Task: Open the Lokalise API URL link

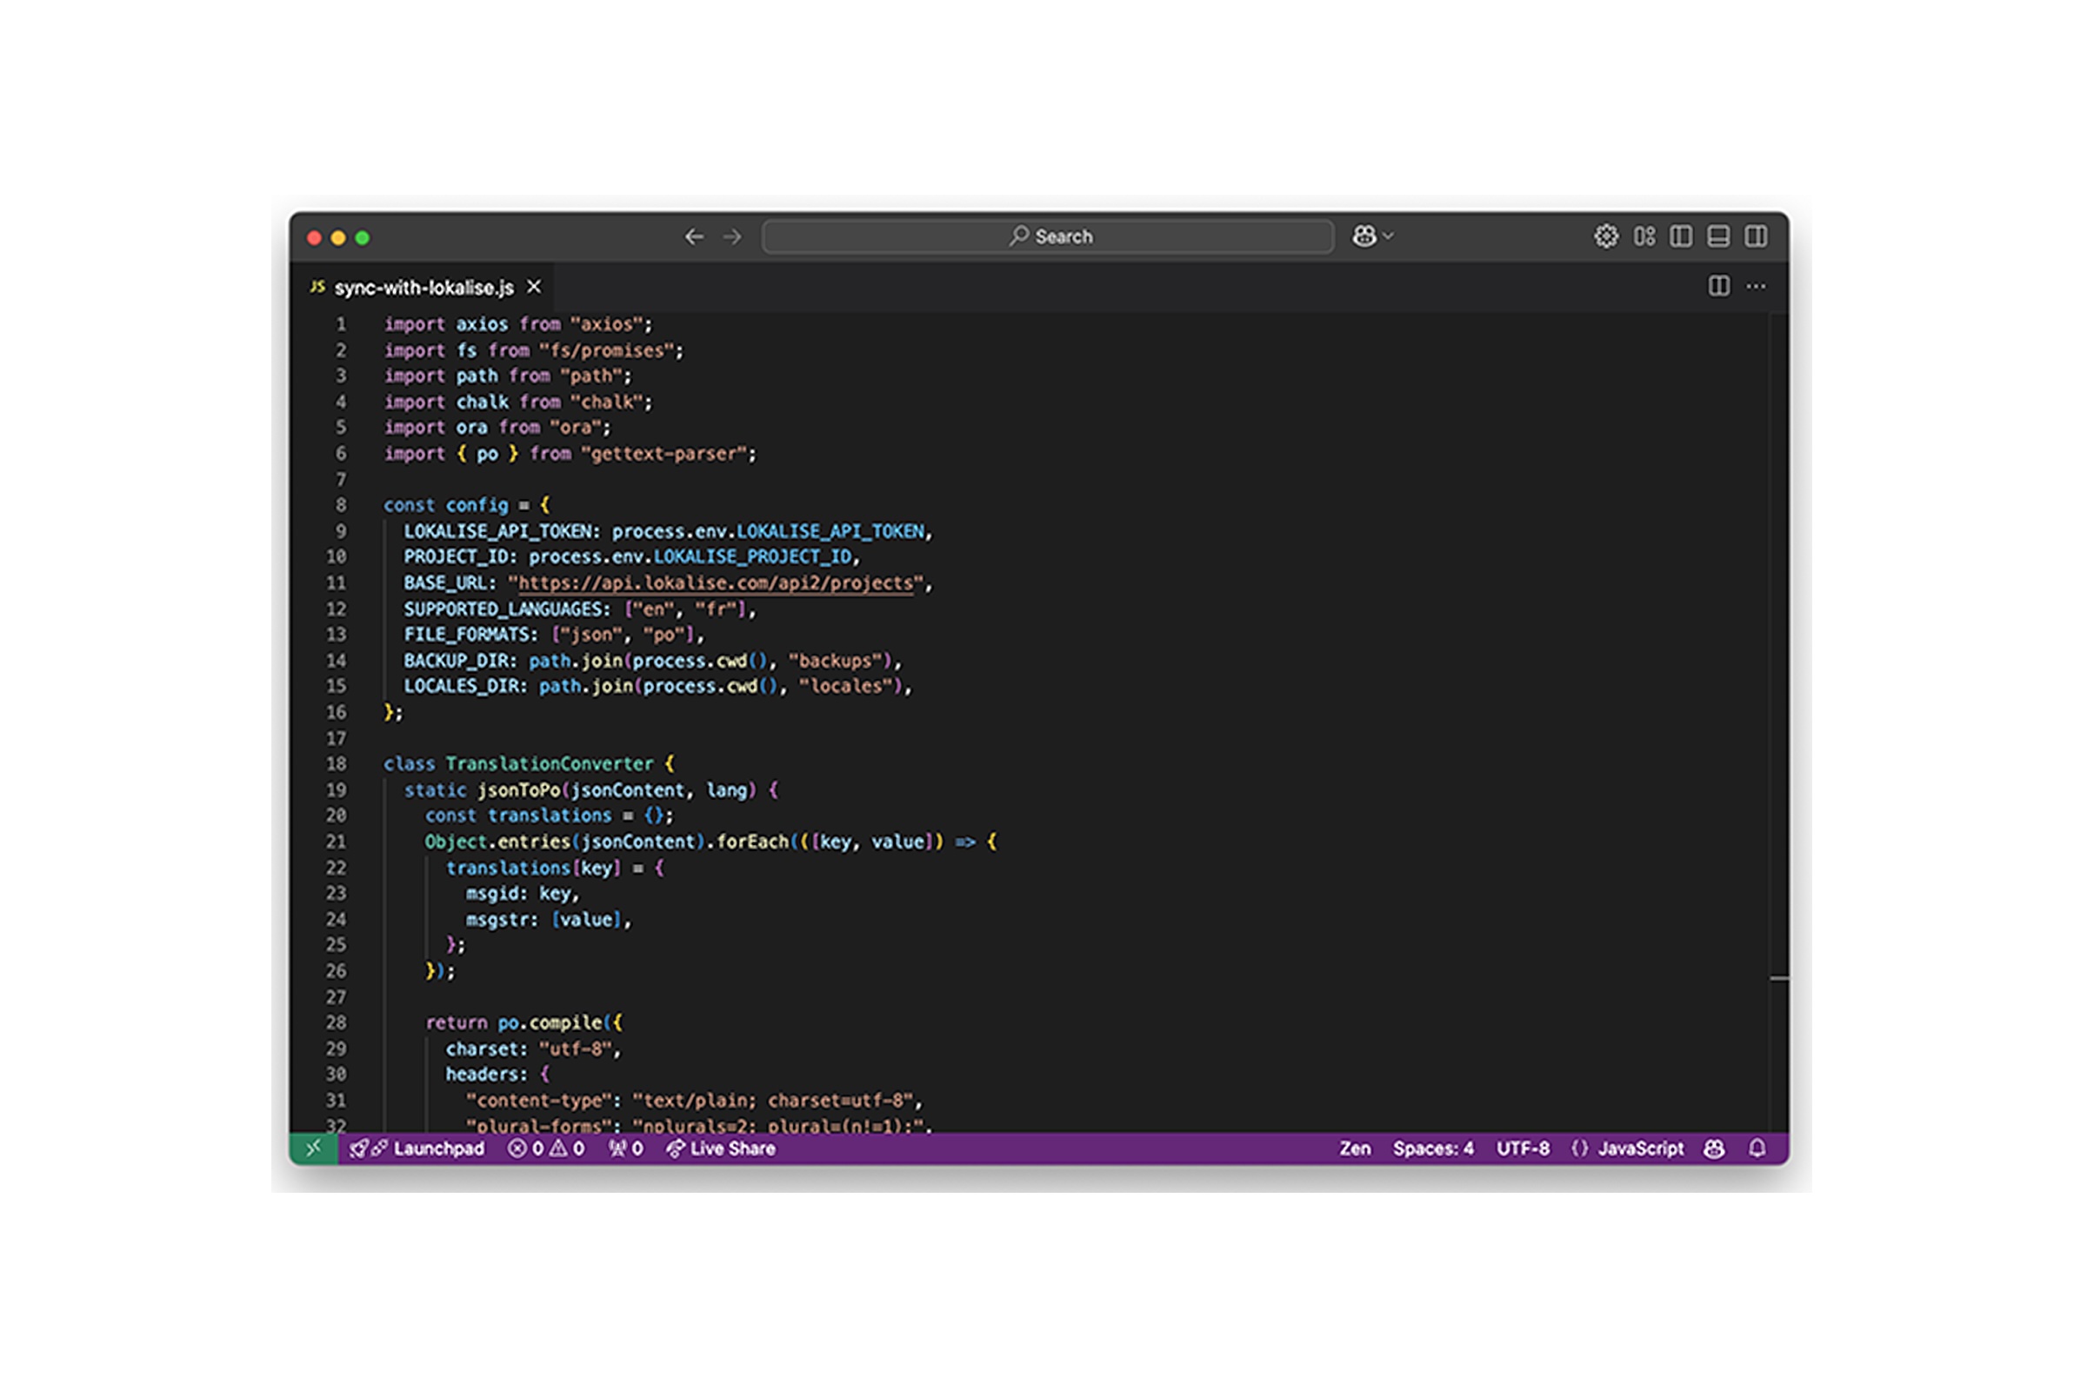Action: tap(715, 582)
